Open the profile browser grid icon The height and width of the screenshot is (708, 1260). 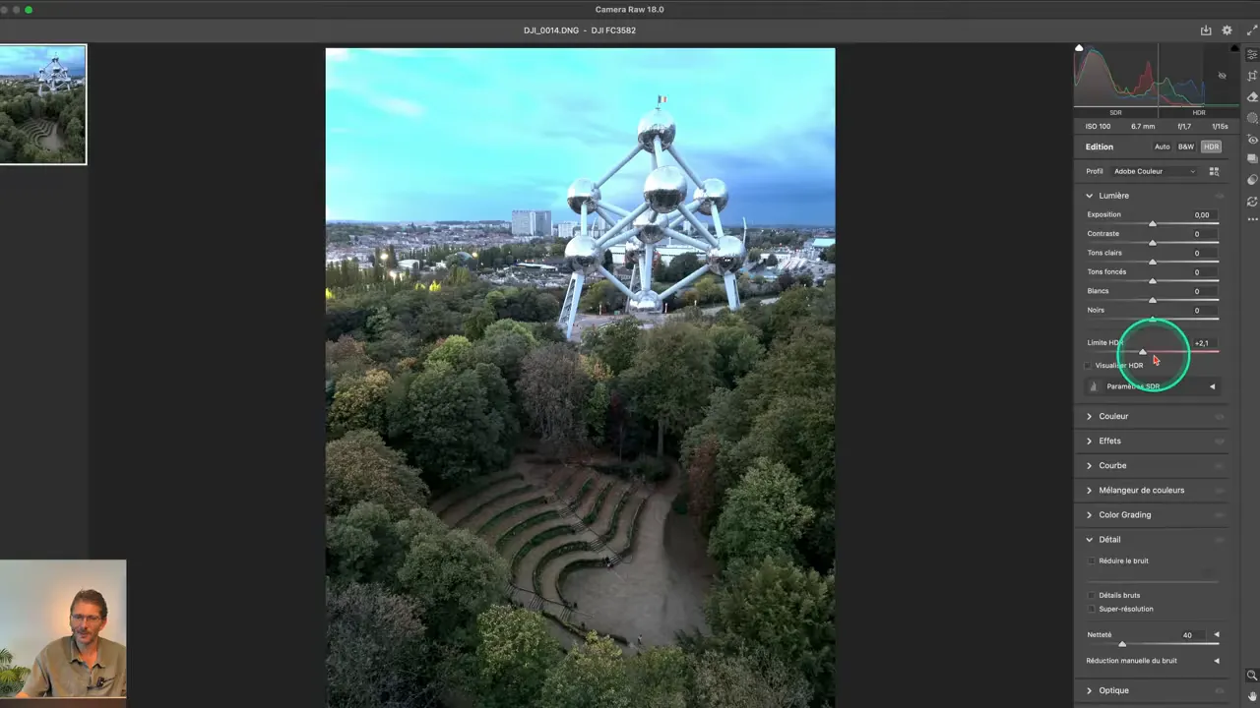point(1214,171)
